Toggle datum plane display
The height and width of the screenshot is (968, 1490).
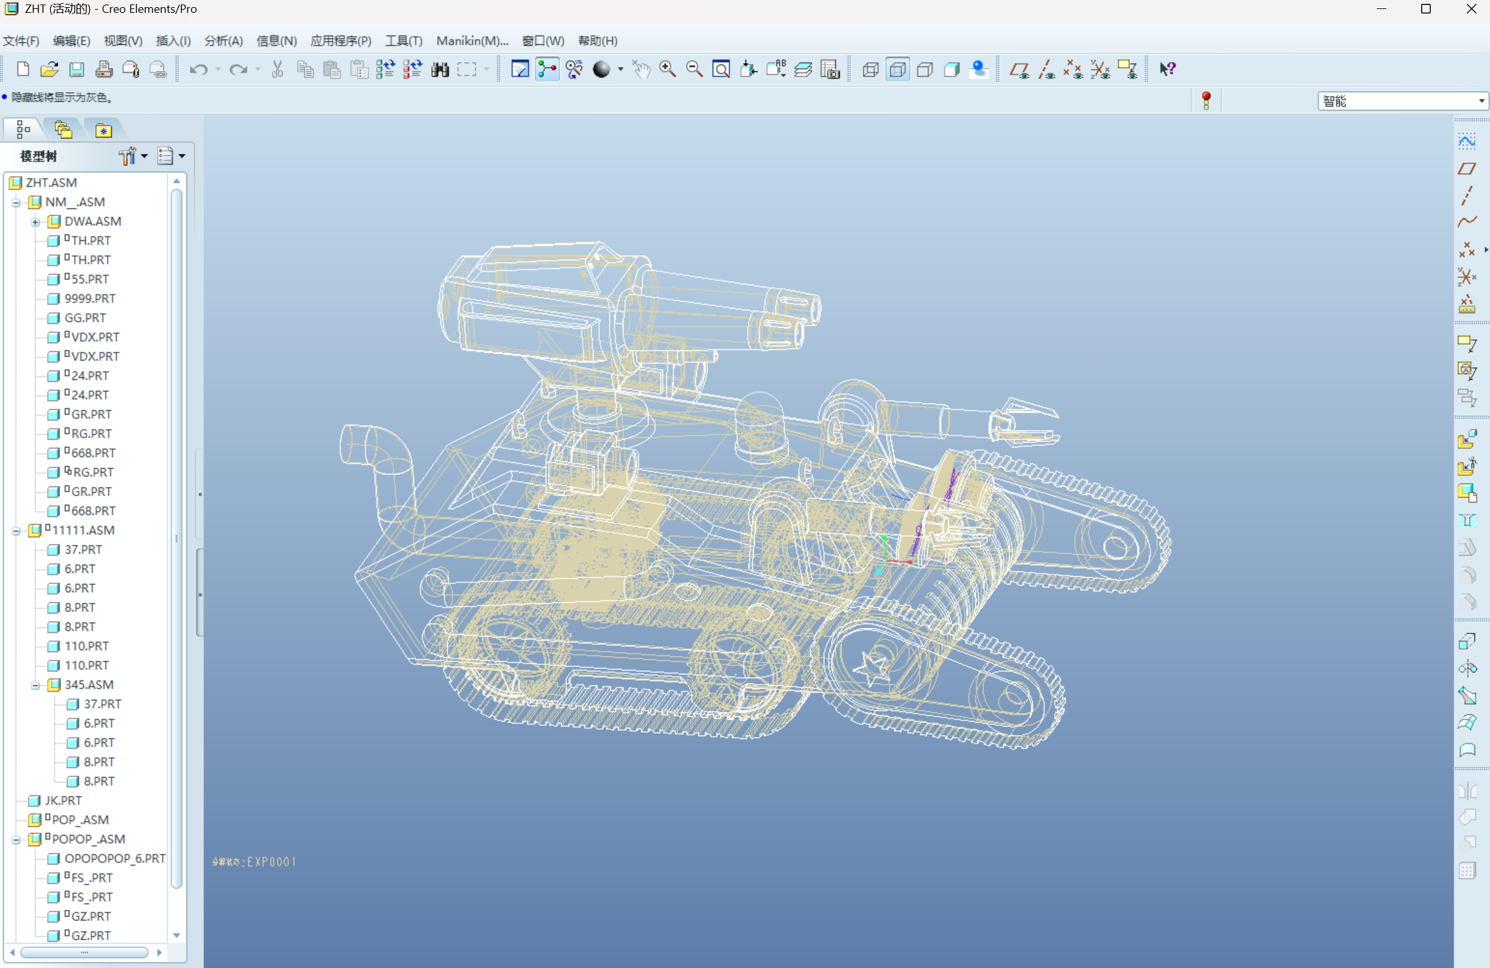1019,69
